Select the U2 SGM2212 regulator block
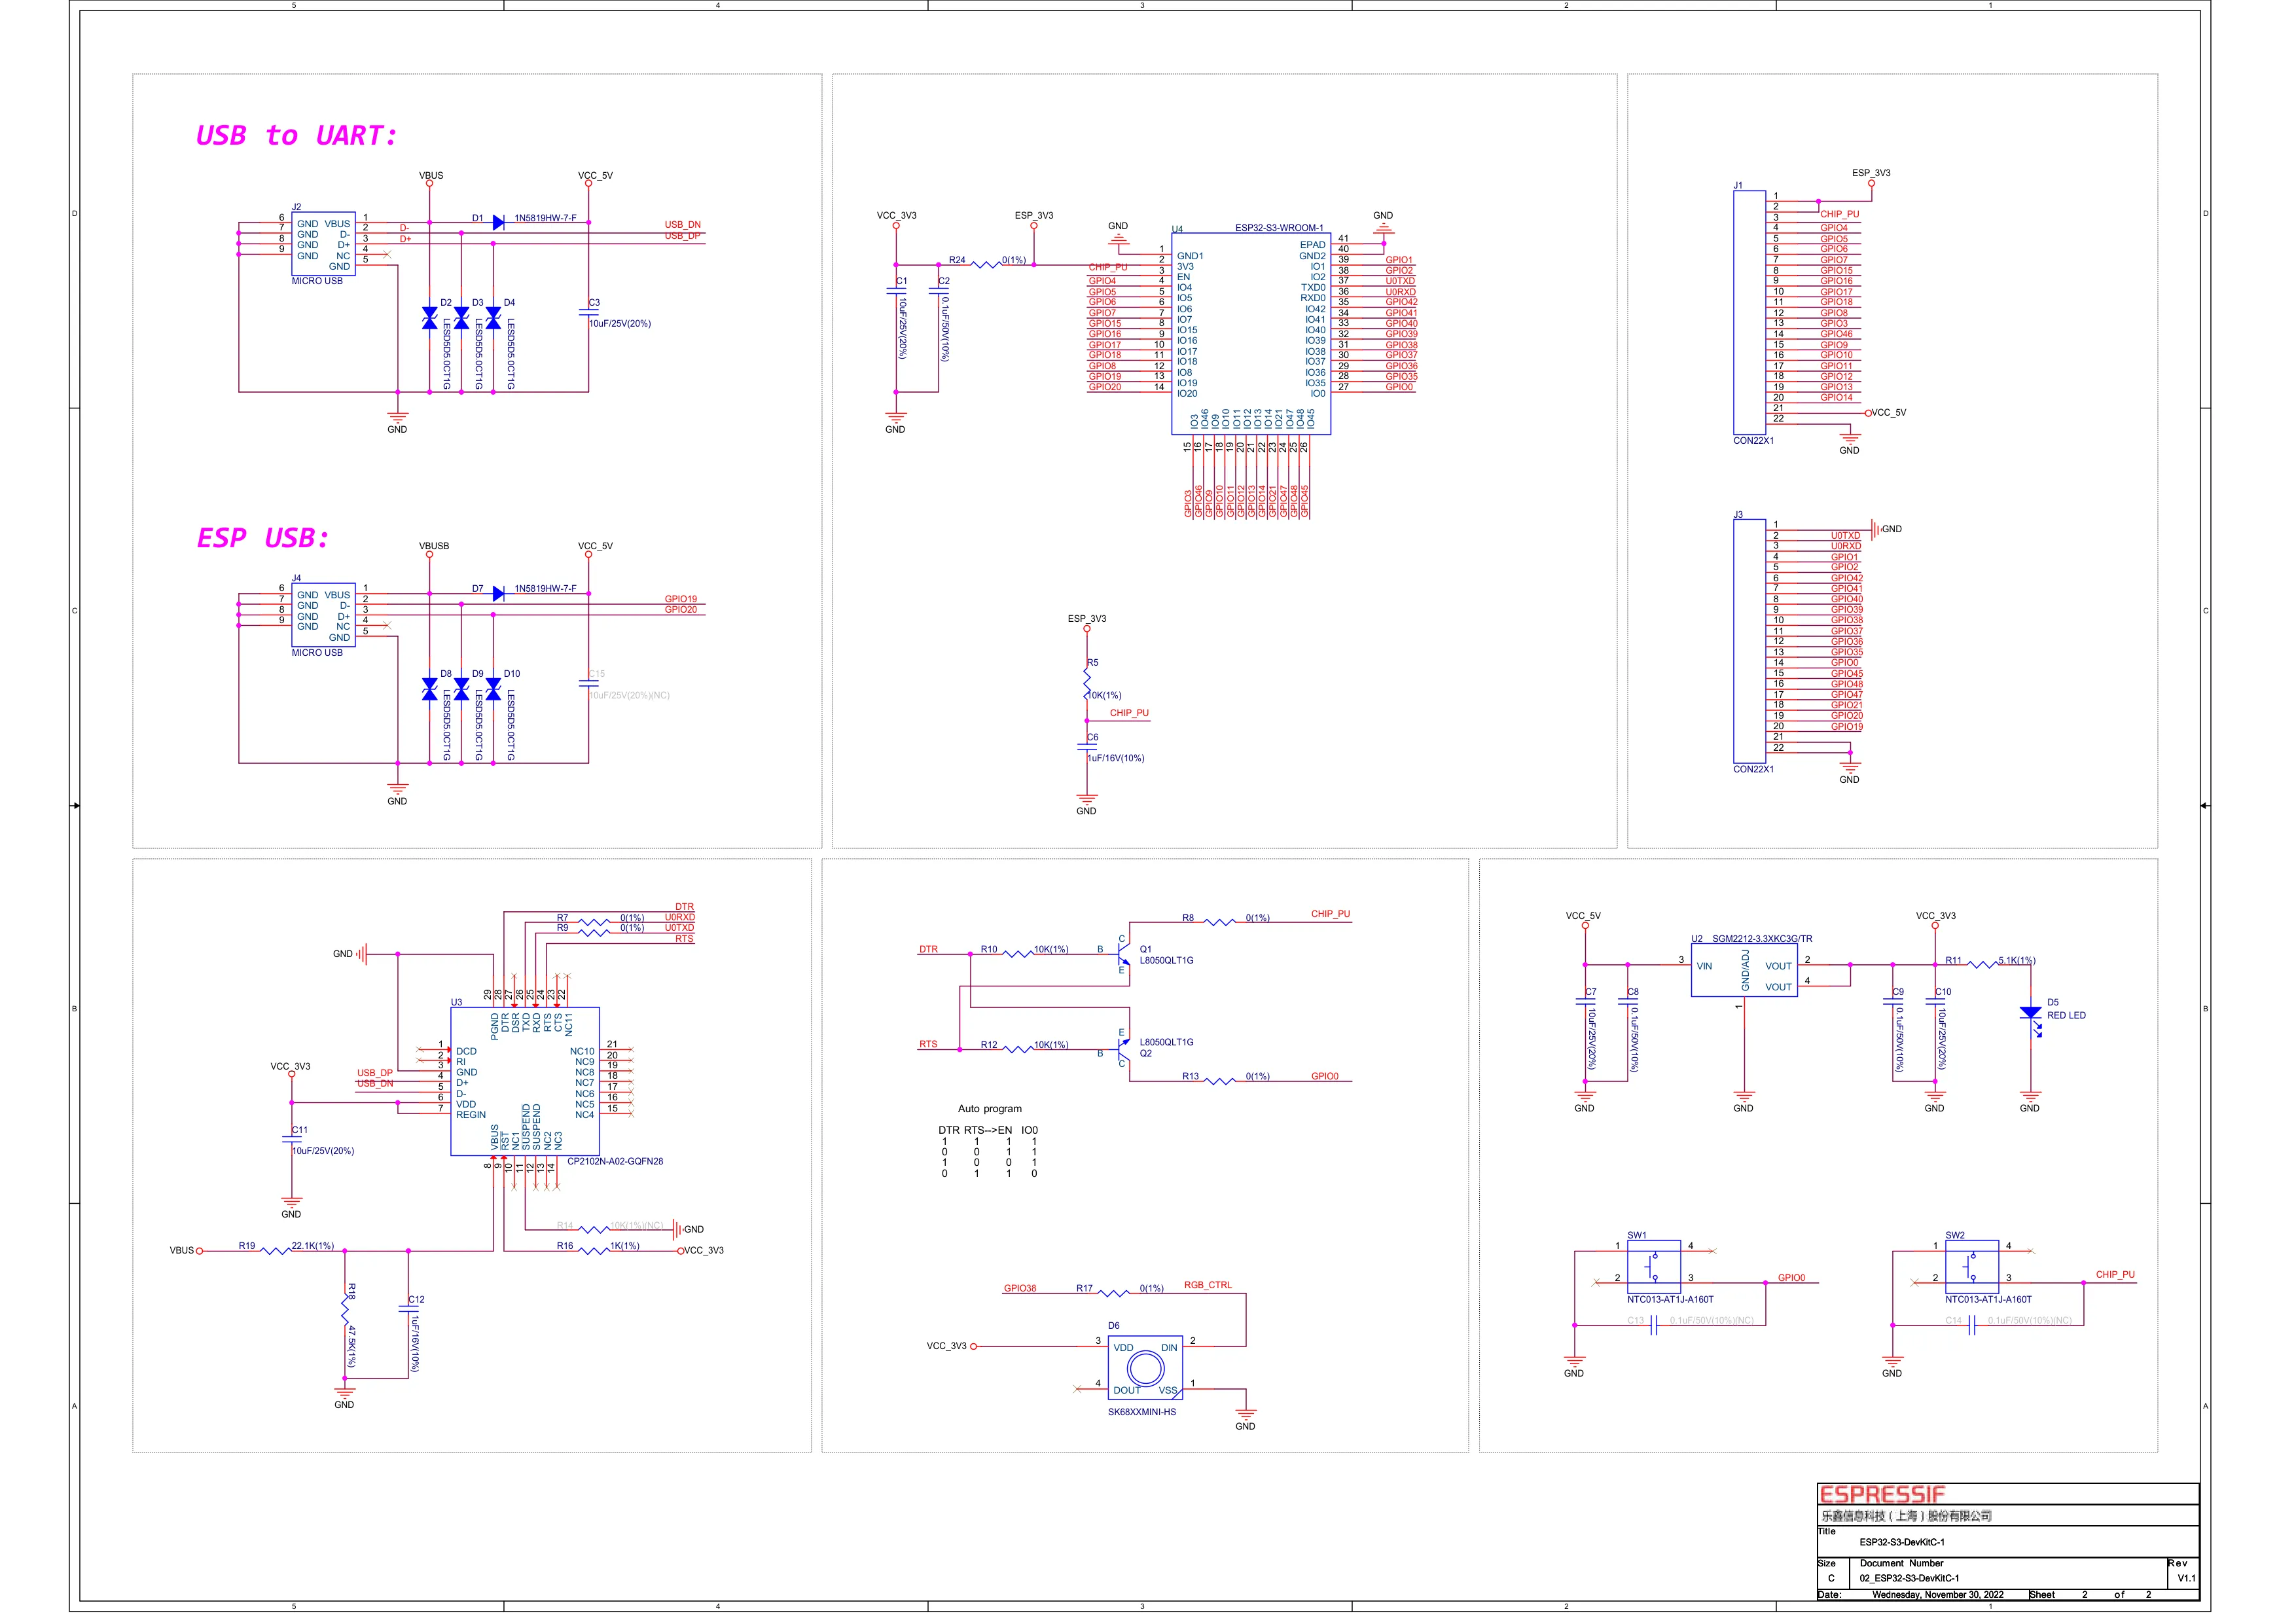 [x=1743, y=971]
